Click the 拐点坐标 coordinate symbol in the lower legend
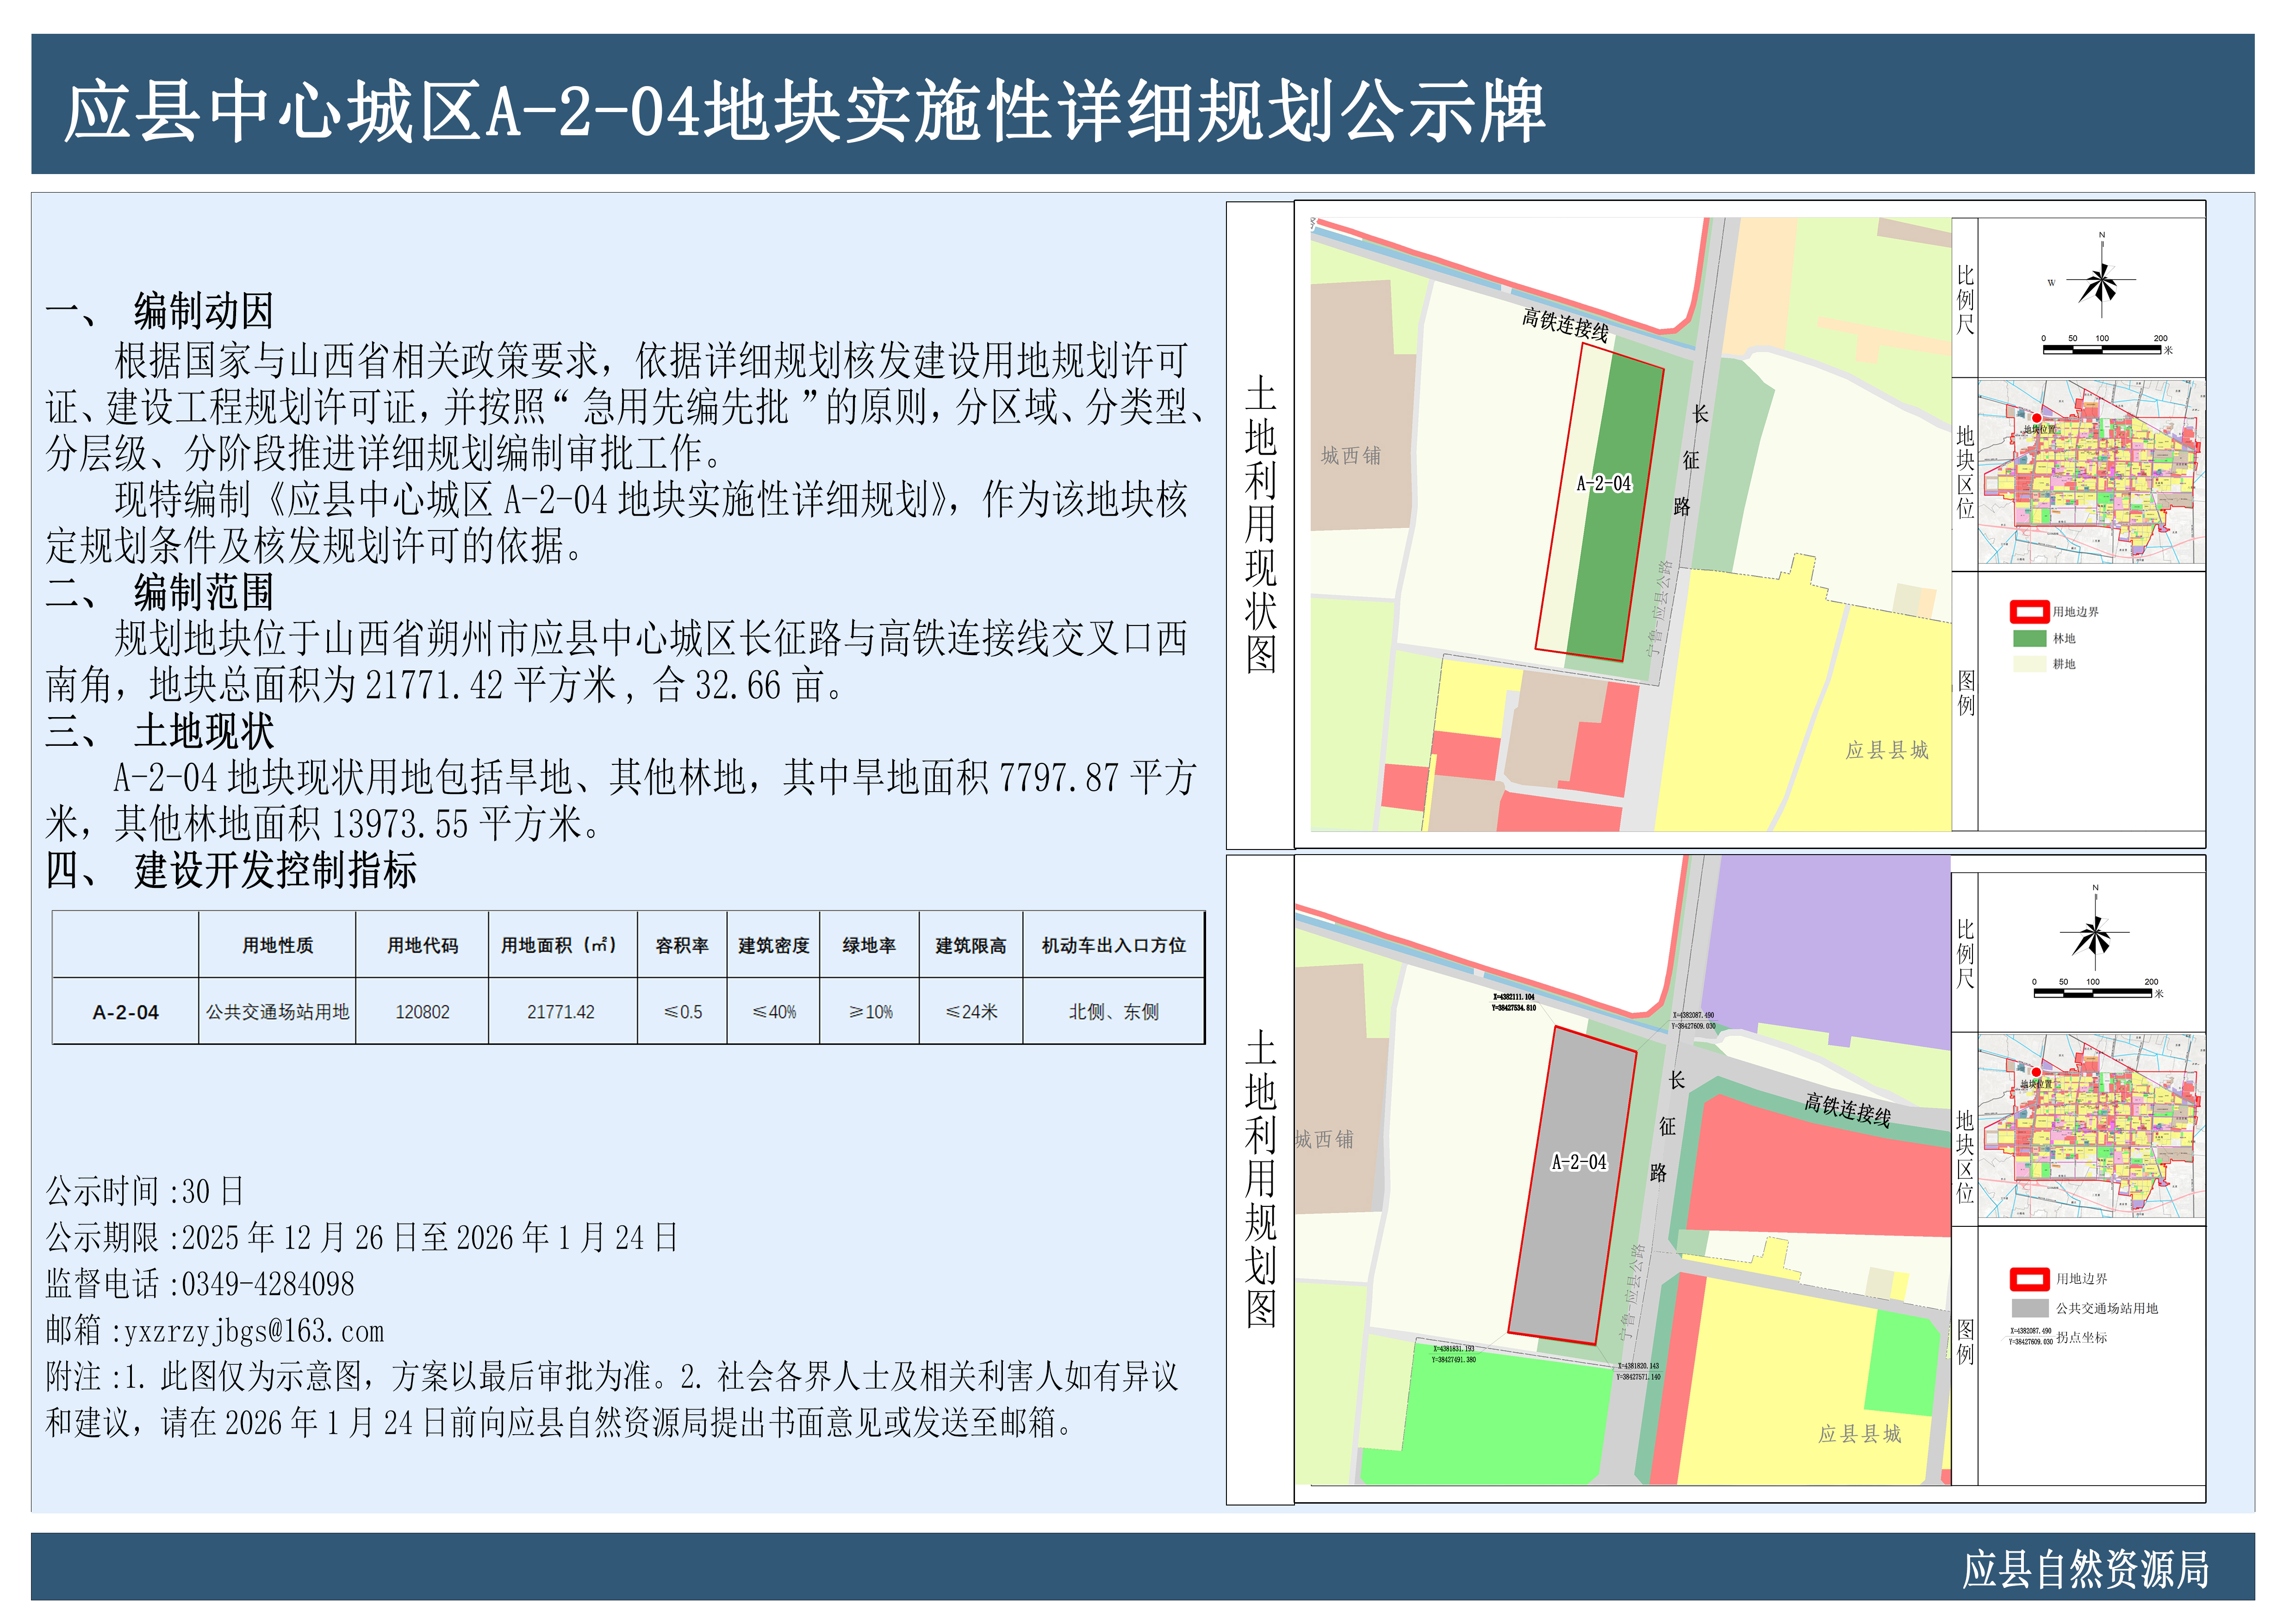Viewport: 2296px width, 1624px height. (x=2030, y=1337)
